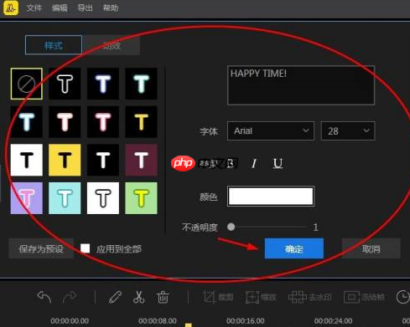
Task: Click the 不透明度 label
Action: coord(200,227)
